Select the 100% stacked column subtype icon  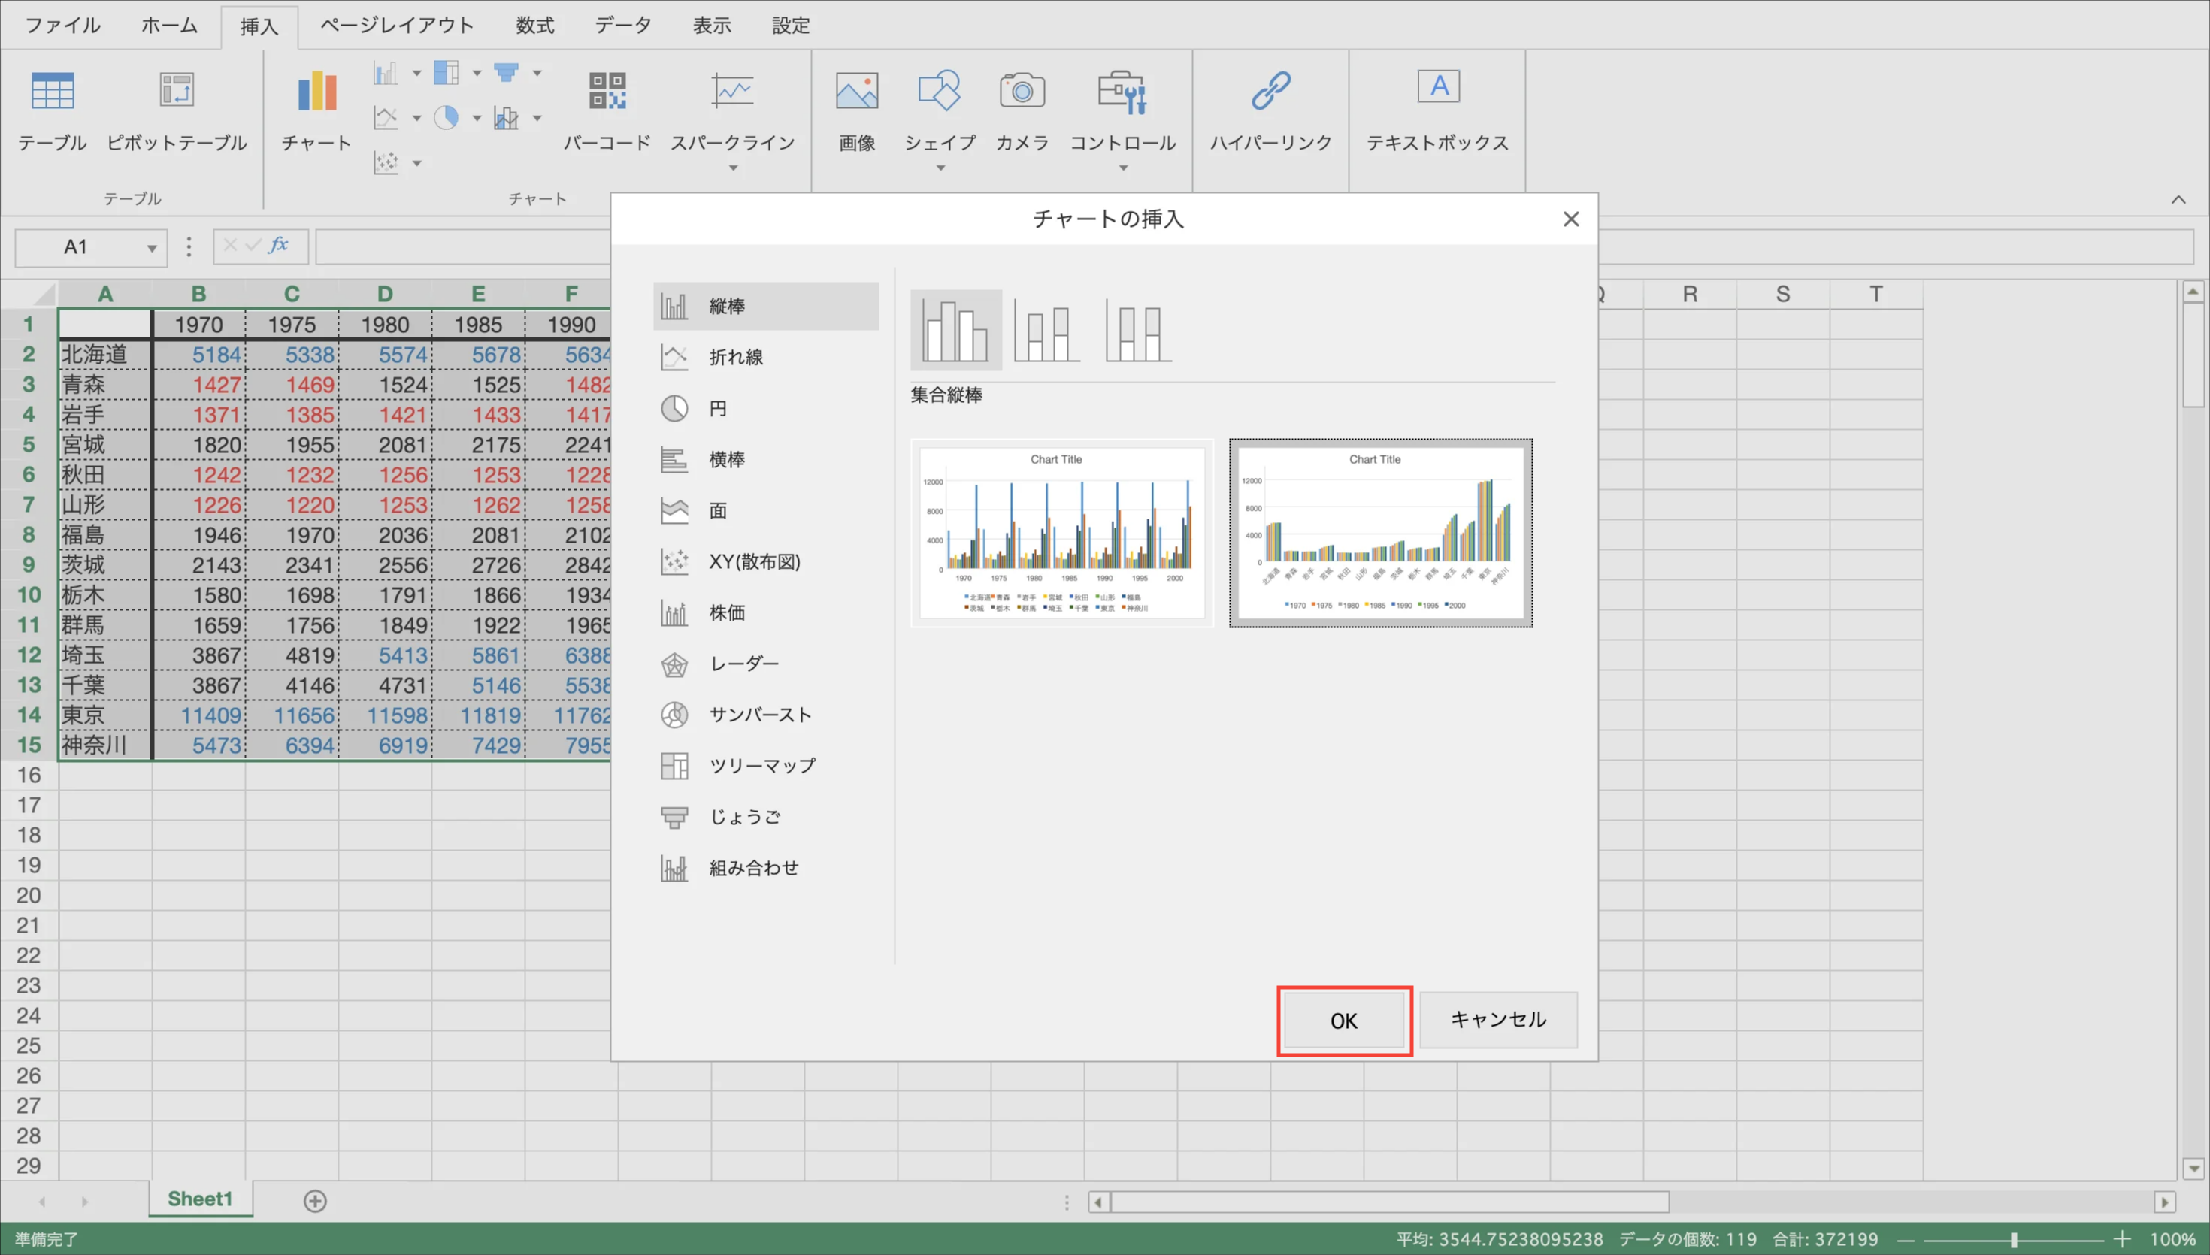[x=1138, y=331]
